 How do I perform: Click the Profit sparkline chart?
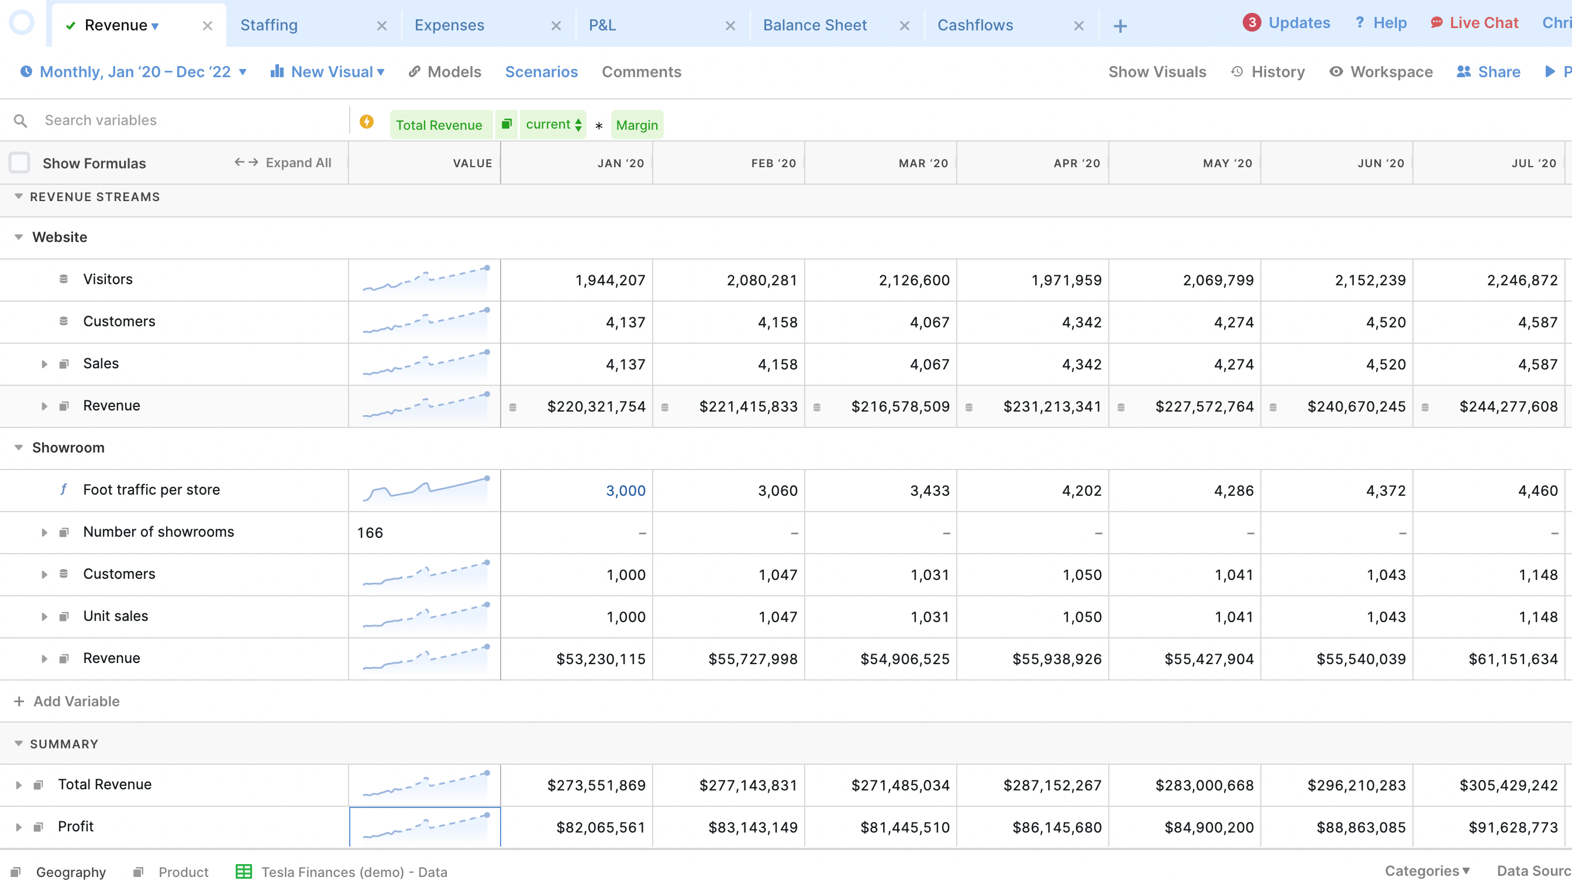click(x=425, y=827)
